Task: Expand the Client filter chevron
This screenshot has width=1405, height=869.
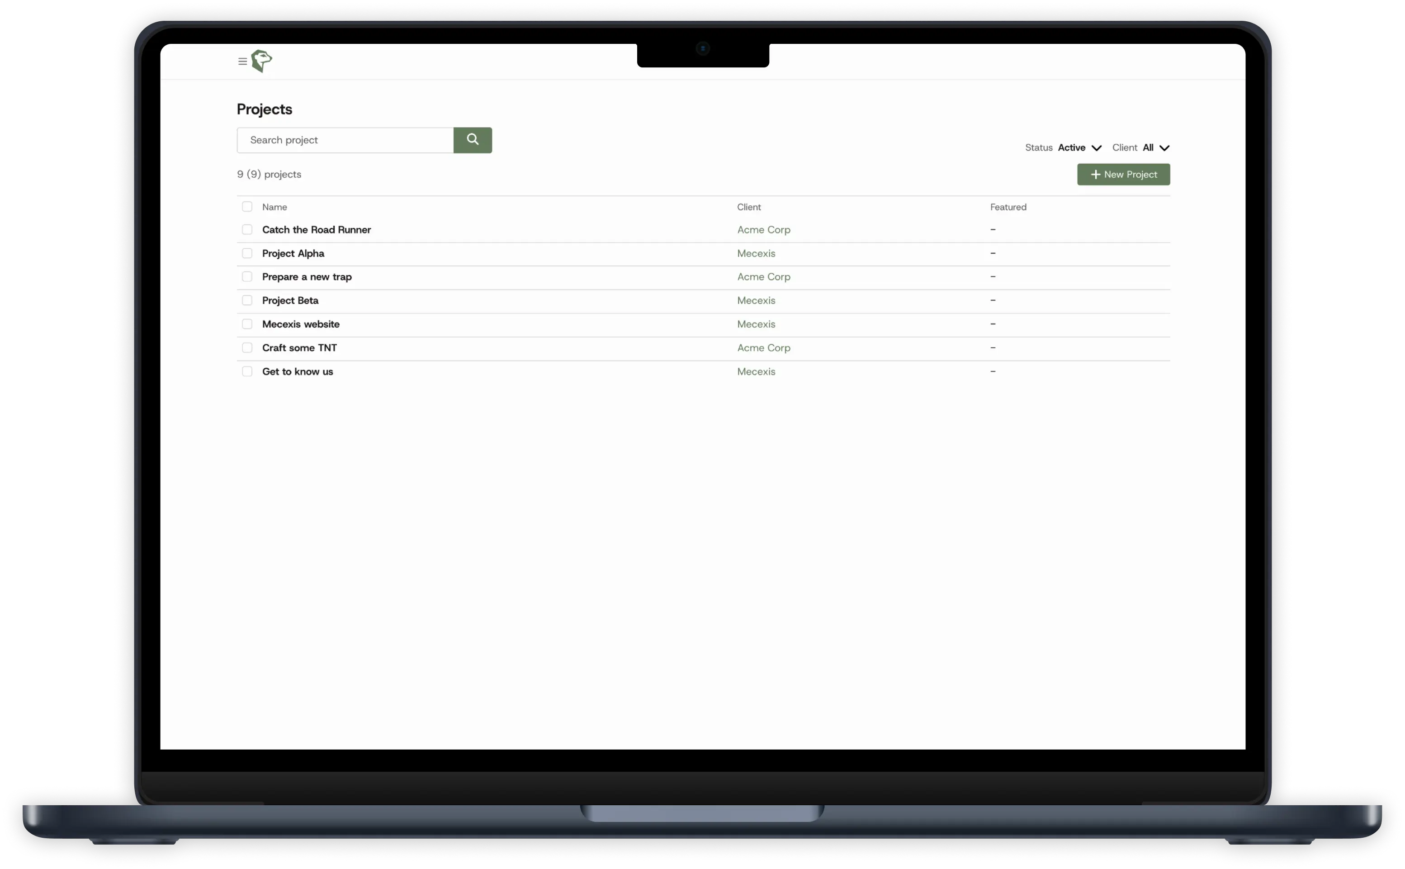Action: pos(1164,148)
